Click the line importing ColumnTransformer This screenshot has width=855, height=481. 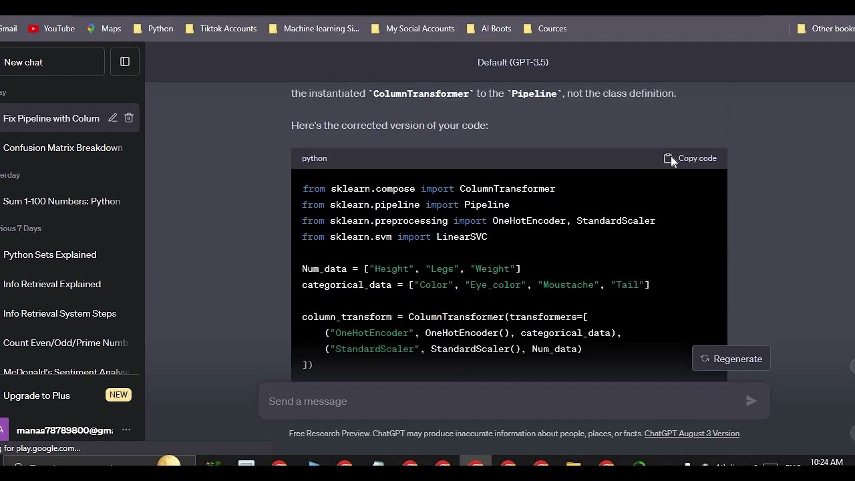click(x=428, y=189)
